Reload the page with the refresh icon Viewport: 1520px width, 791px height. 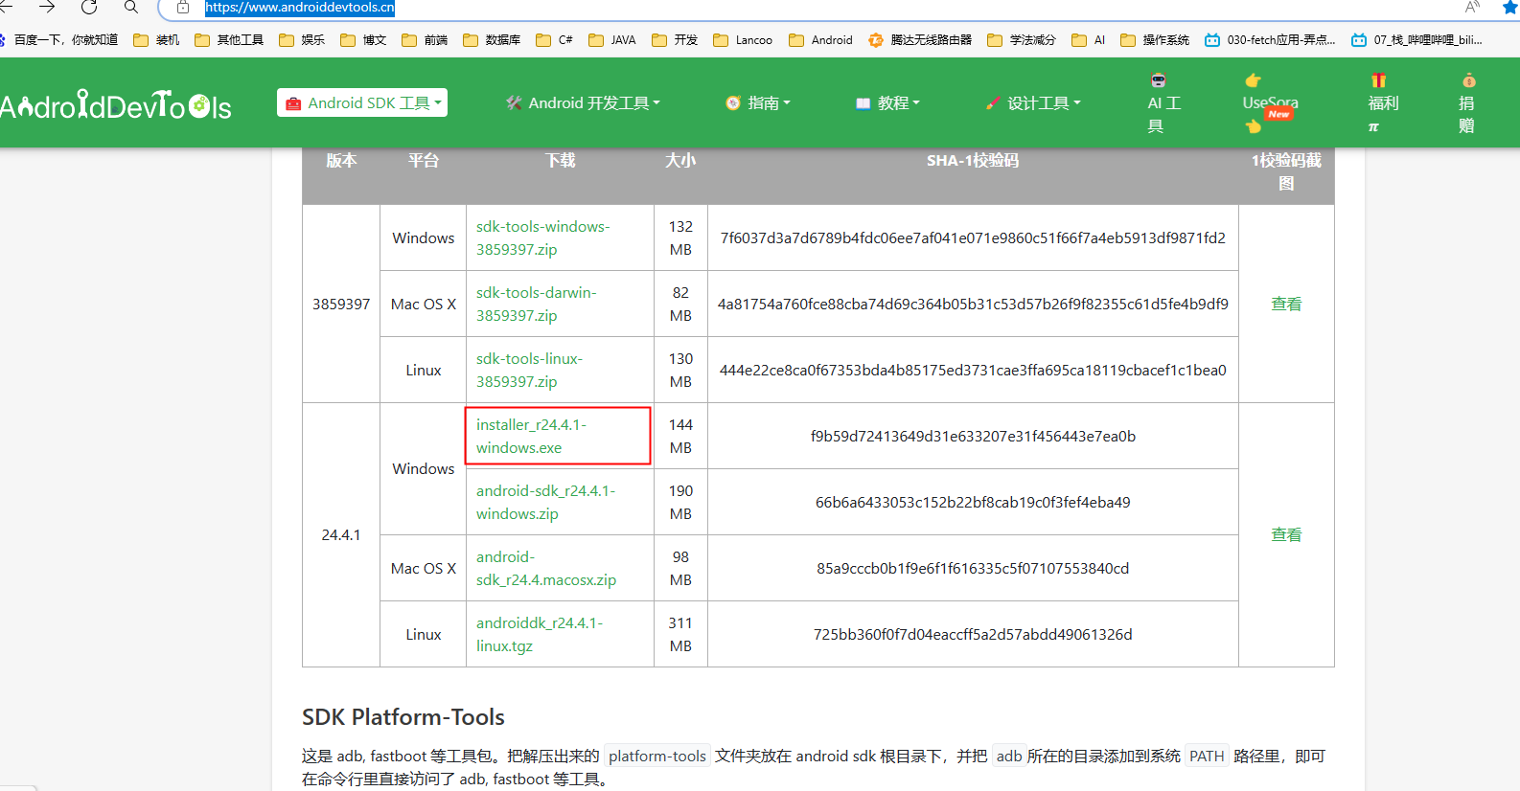[89, 7]
